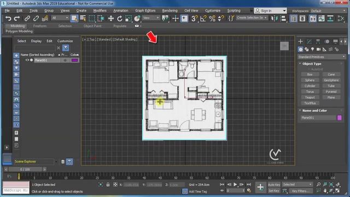The image size is (350, 197).
Task: Toggle Angle Snap
Action: point(203,18)
